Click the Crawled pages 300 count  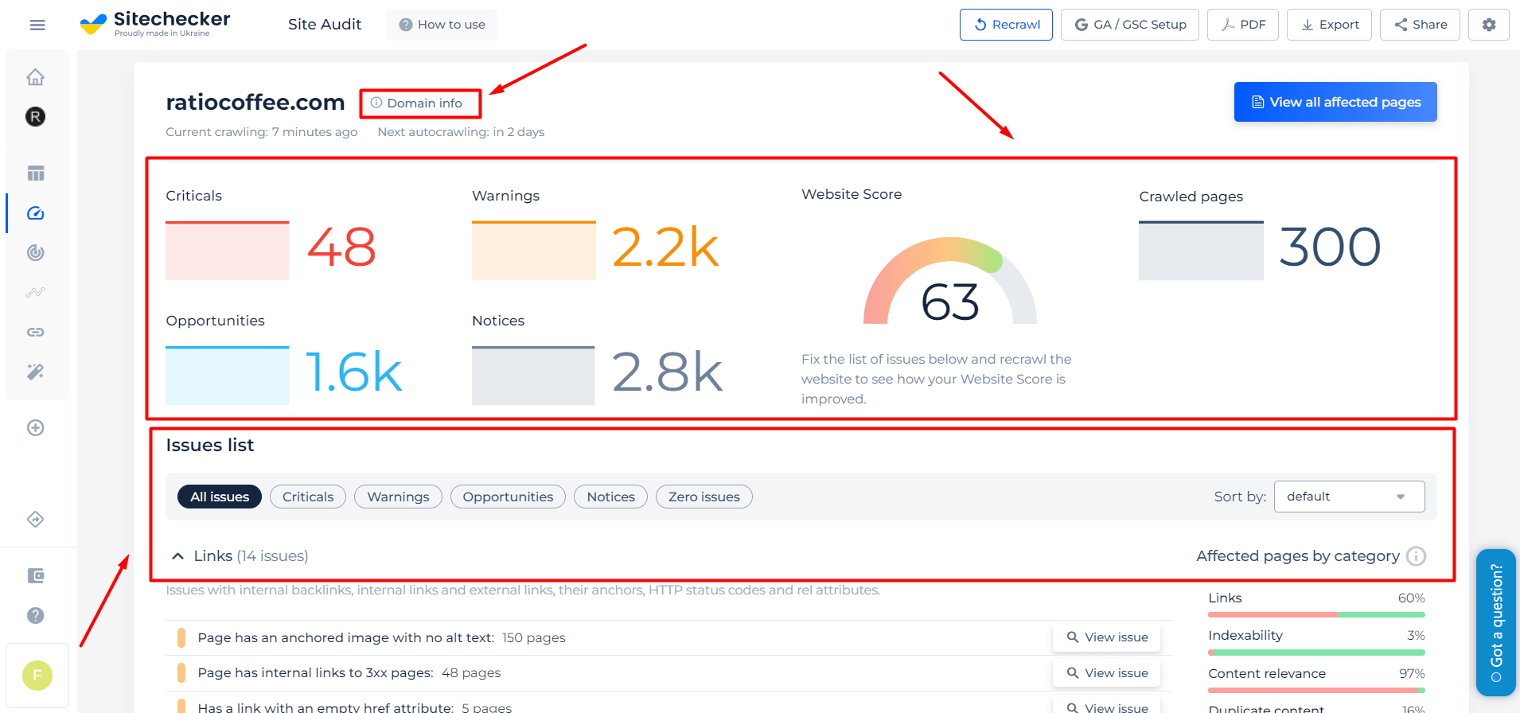point(1330,247)
